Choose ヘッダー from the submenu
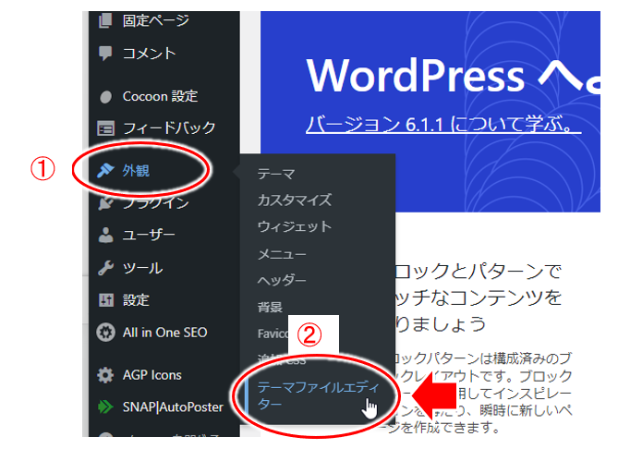 click(282, 280)
